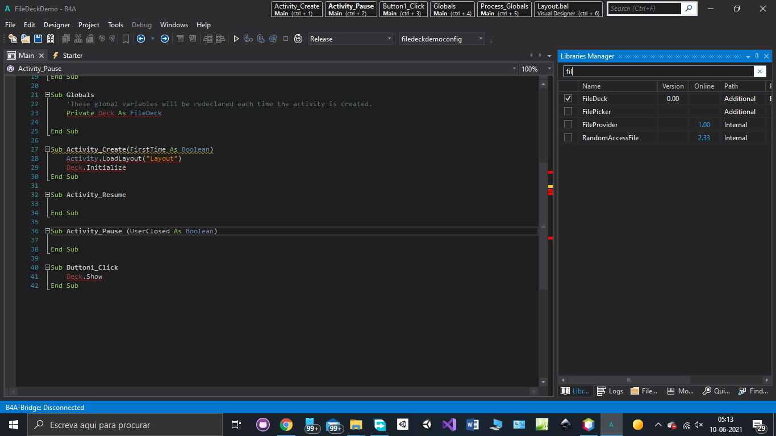Click the Save file icon in toolbar

38,39
